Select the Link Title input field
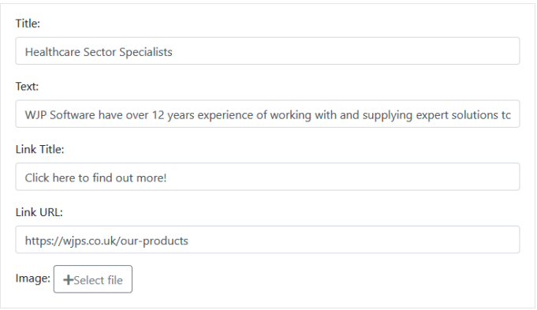 (x=267, y=177)
